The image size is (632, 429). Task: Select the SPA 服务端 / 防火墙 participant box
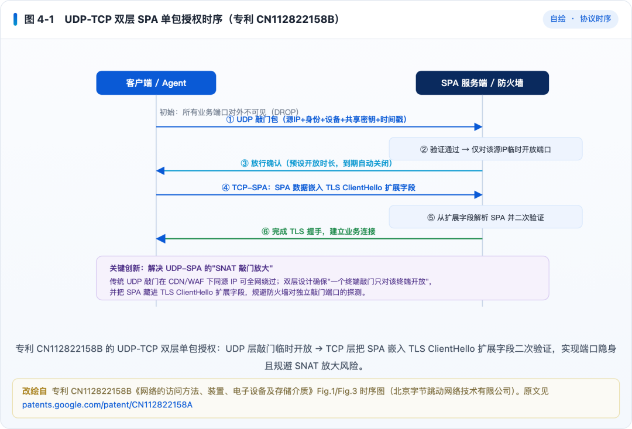pyautogui.click(x=482, y=83)
